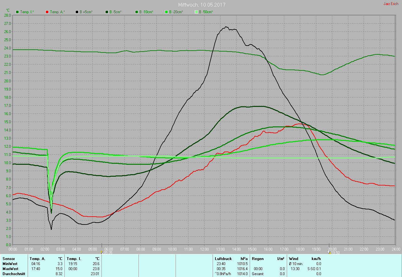
Task: Click the B -5cm* legend color square
Action: [x=107, y=12]
